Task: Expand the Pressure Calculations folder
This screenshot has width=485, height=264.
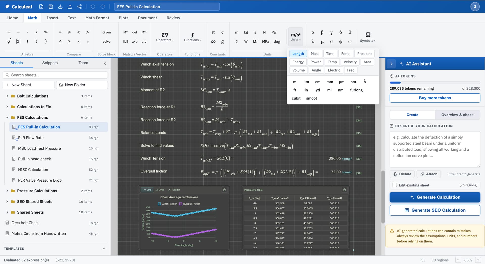Action: pyautogui.click(x=7, y=191)
